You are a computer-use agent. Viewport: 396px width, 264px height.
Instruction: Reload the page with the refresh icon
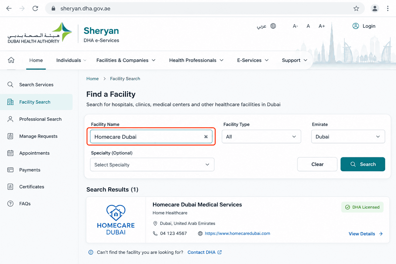click(35, 9)
